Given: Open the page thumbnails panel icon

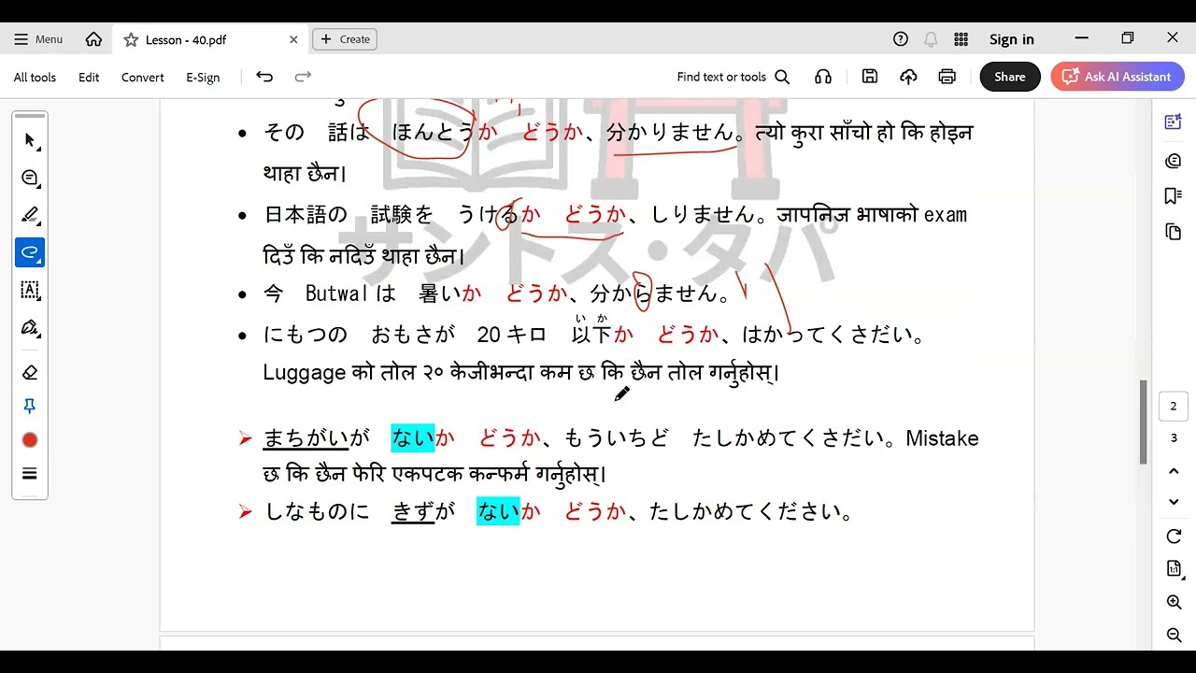Looking at the screenshot, I should tap(1174, 231).
